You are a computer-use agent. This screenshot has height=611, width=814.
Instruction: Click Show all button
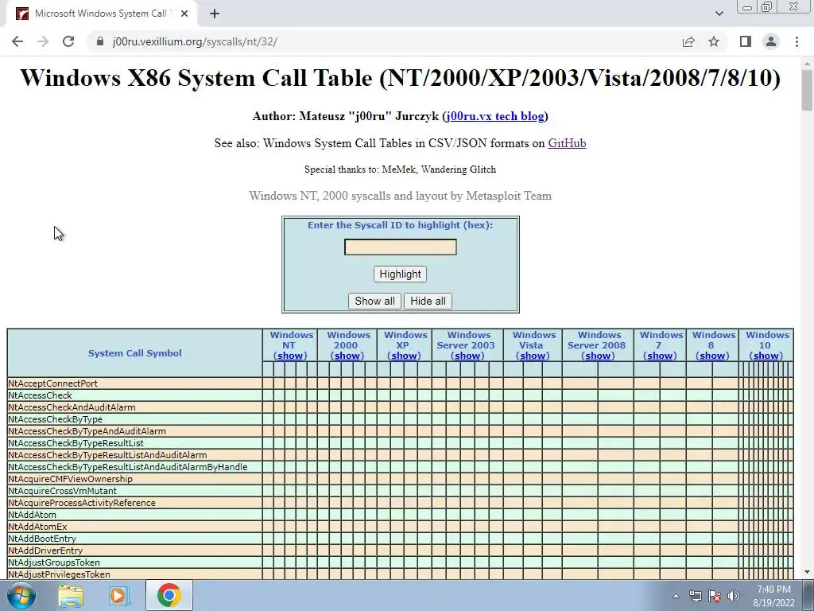pos(374,301)
